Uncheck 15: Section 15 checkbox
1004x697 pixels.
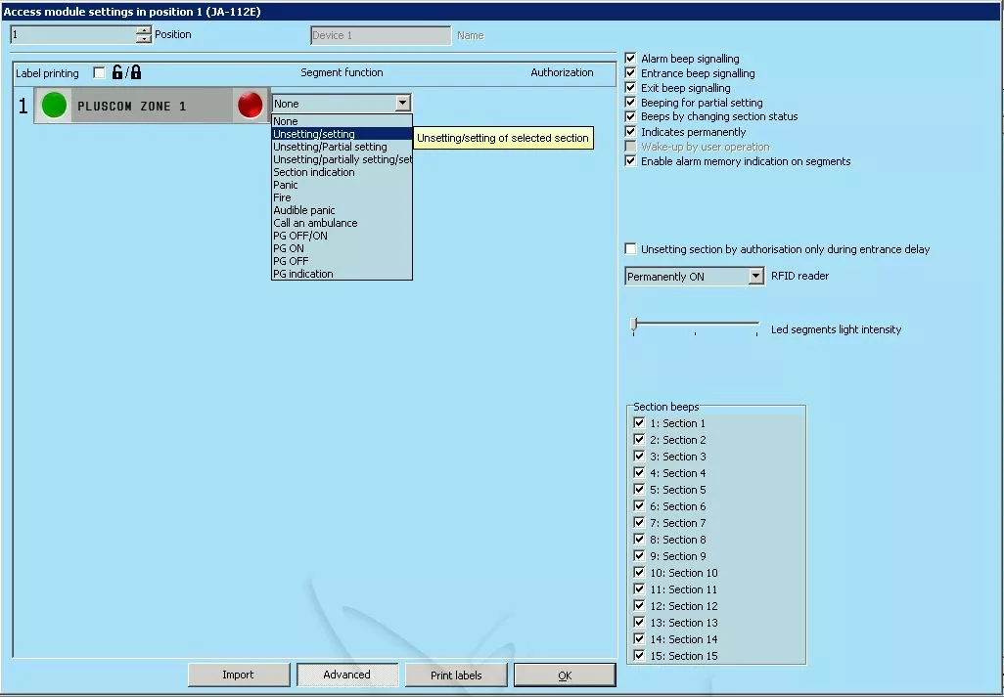[639, 655]
